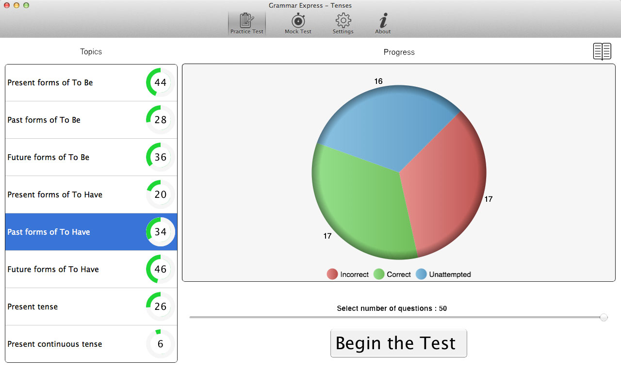The image size is (621, 388).
Task: Click the blue Unattempted pie slice
Action: pos(383,126)
